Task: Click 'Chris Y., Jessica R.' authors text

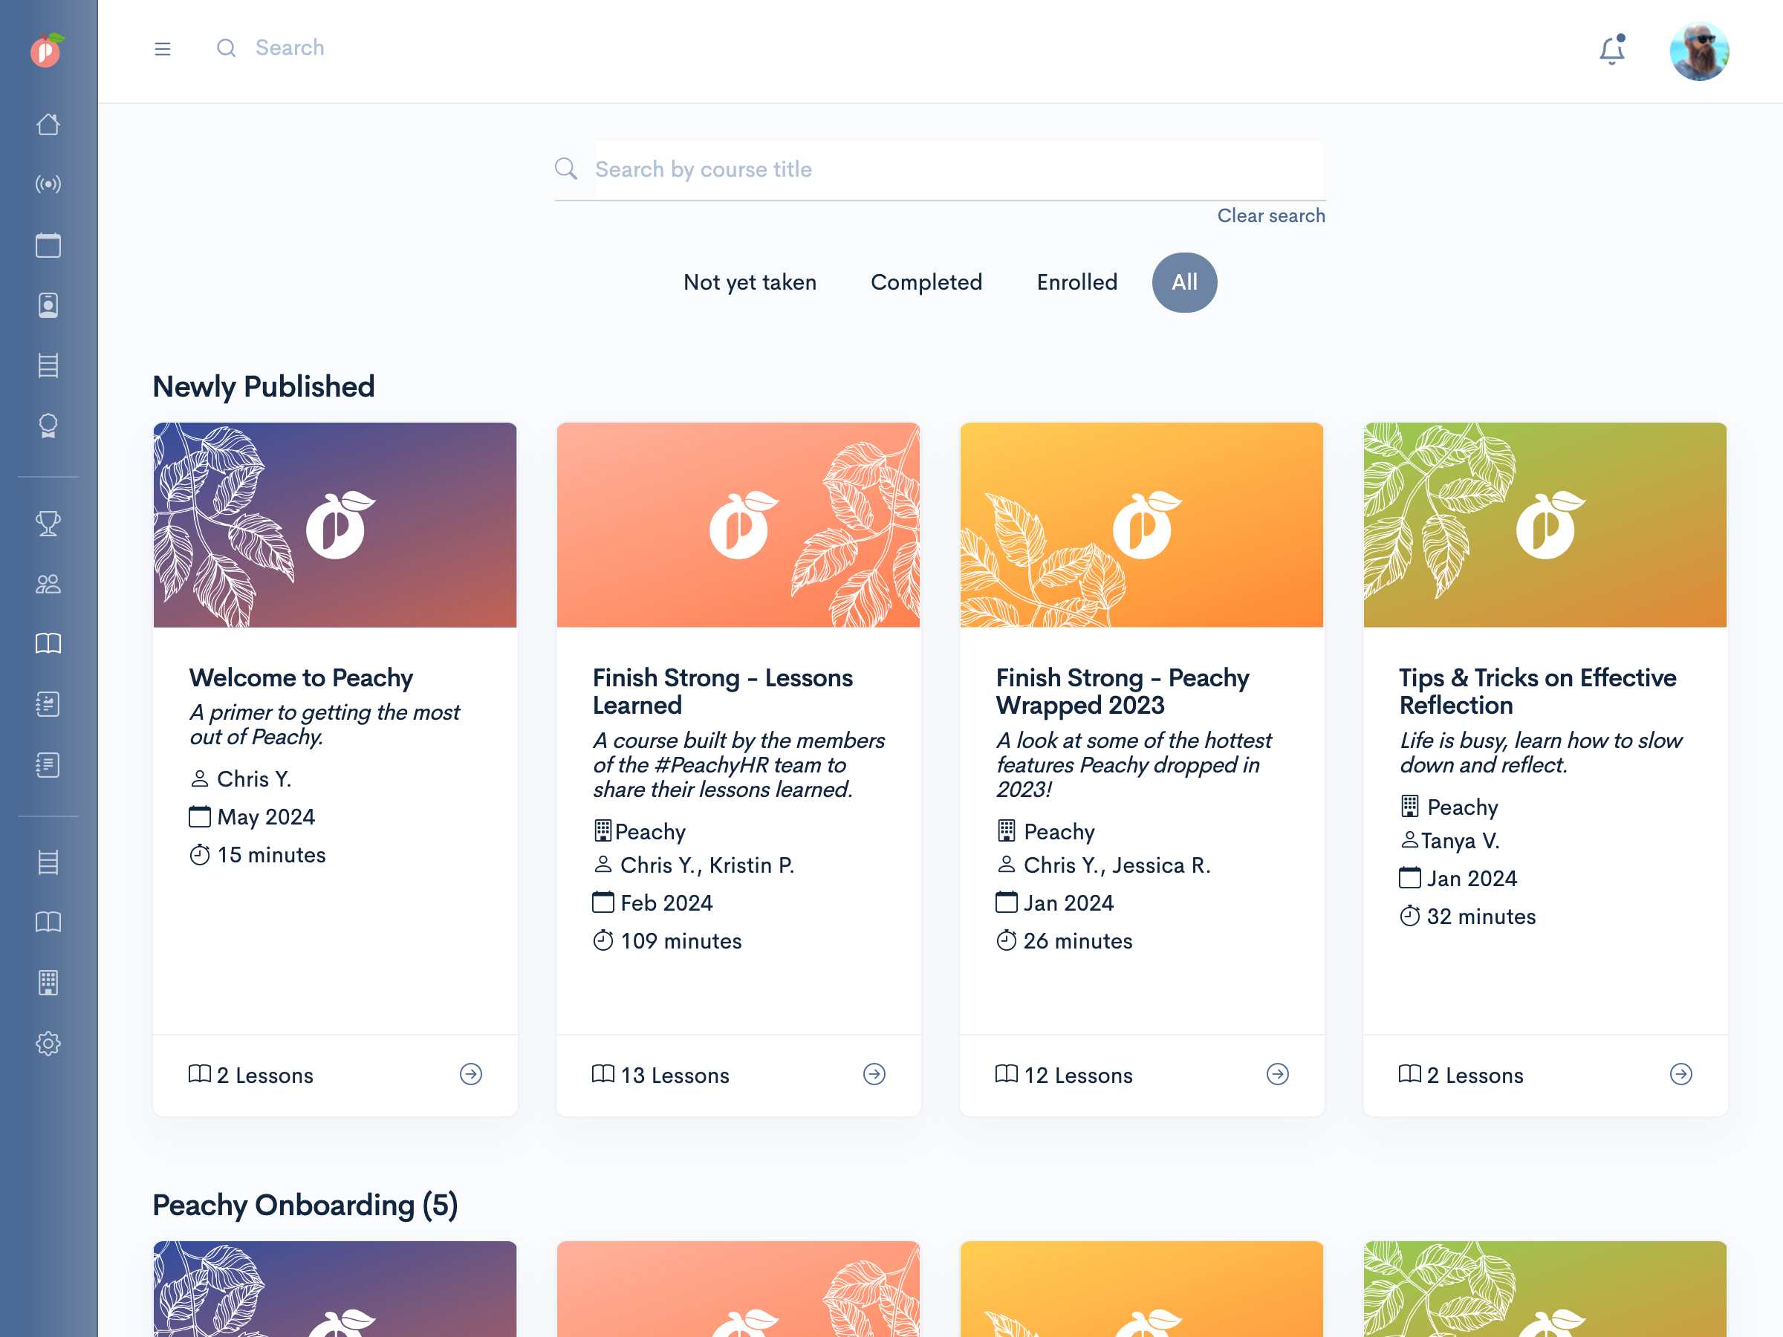Action: 1117,865
